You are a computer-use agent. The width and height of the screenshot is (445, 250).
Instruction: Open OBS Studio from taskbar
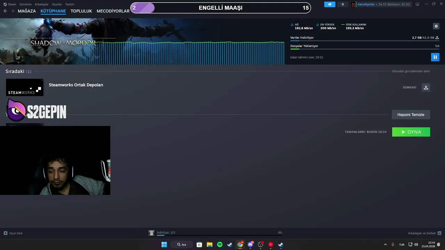[x=260, y=244]
